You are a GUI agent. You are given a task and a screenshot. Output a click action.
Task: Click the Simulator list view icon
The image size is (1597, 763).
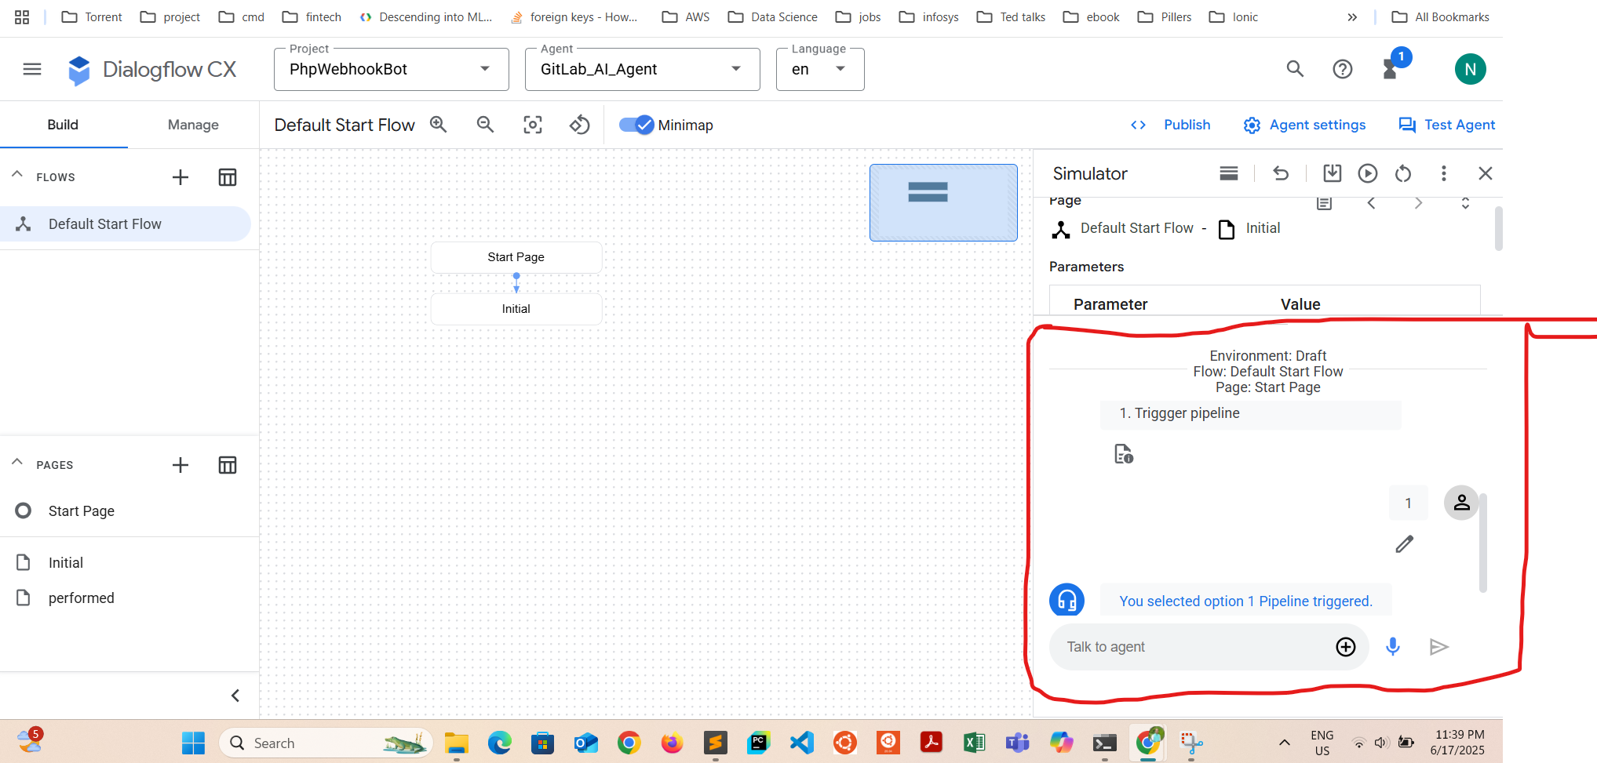(x=1229, y=173)
